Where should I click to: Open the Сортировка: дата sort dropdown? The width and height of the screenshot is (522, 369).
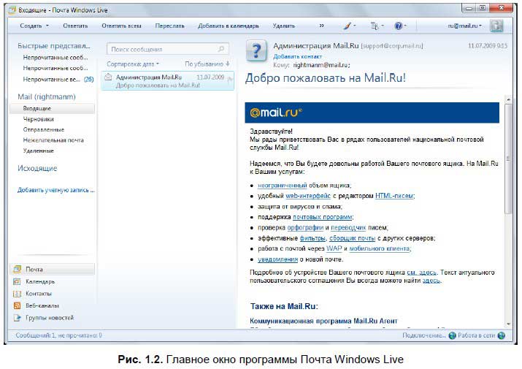(133, 64)
